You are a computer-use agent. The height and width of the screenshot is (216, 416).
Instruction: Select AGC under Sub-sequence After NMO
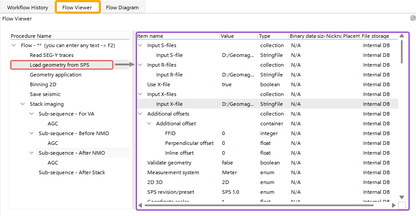pos(53,163)
